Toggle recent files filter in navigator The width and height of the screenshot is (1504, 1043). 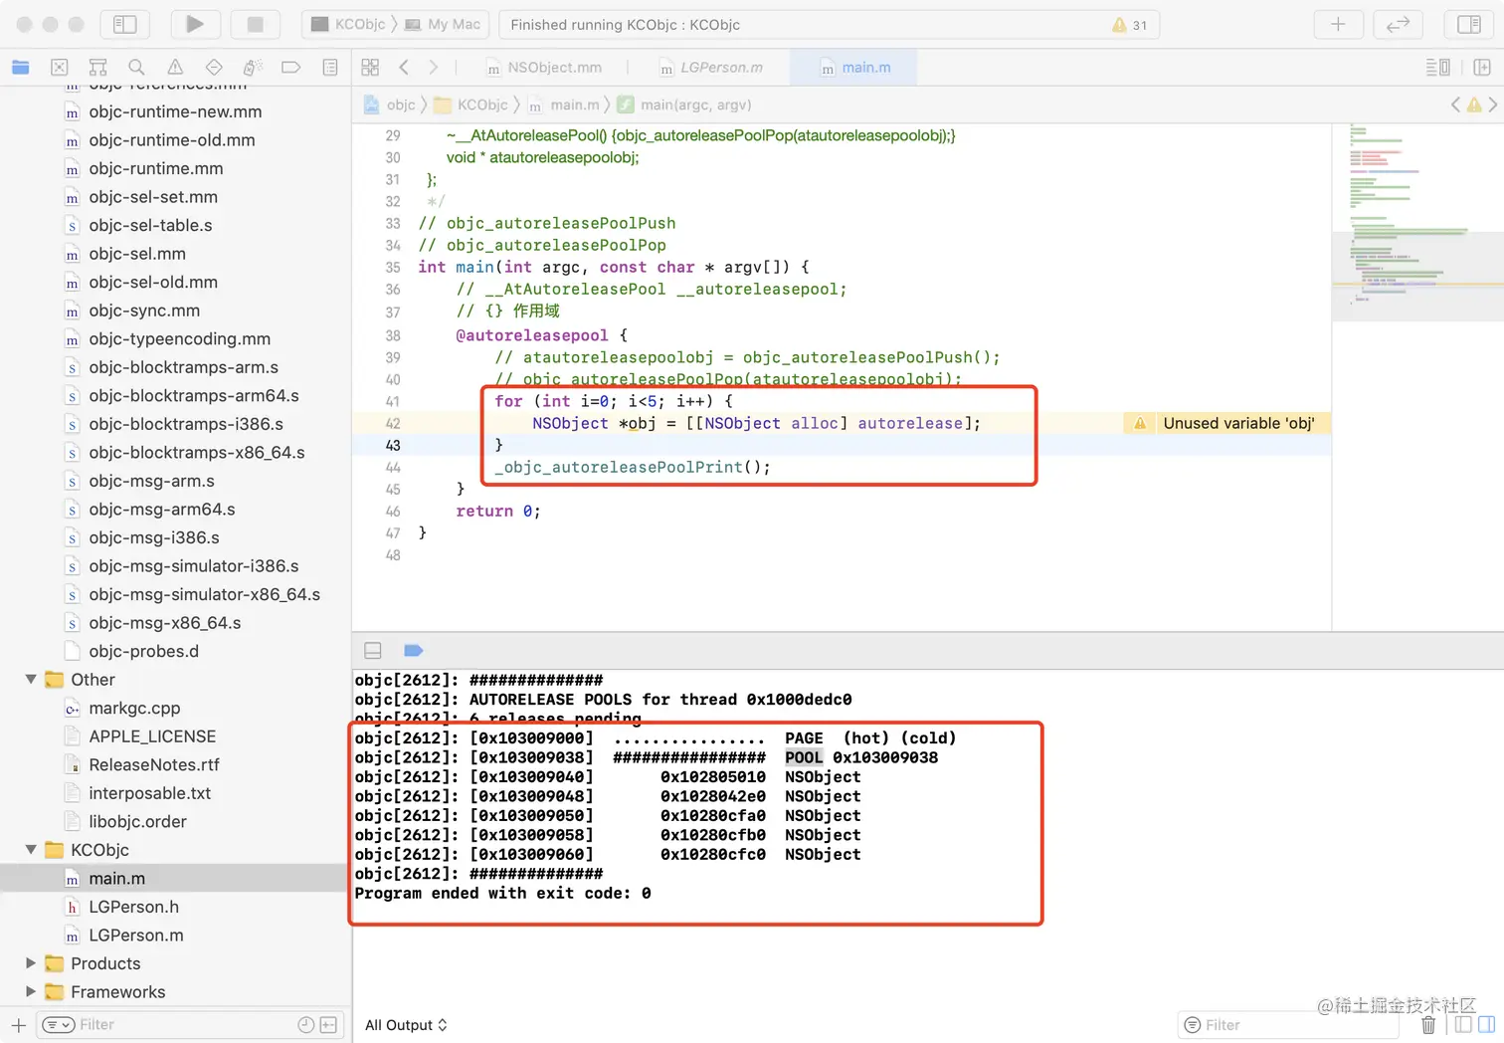(x=306, y=1025)
